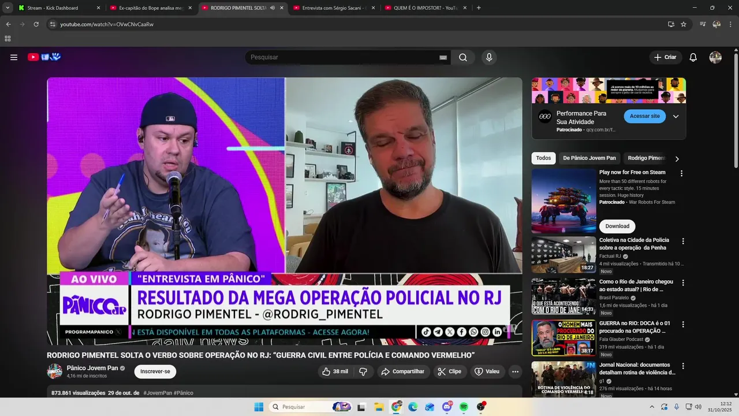Expand the video description box
The height and width of the screenshot is (416, 739).
coord(285,392)
